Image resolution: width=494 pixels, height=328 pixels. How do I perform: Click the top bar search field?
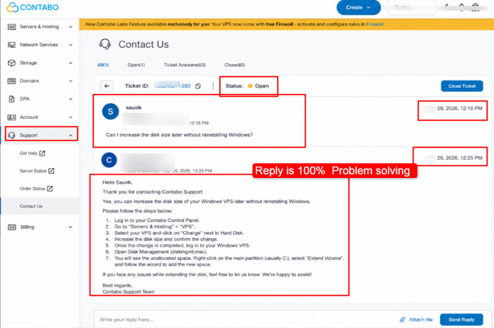tap(412, 7)
